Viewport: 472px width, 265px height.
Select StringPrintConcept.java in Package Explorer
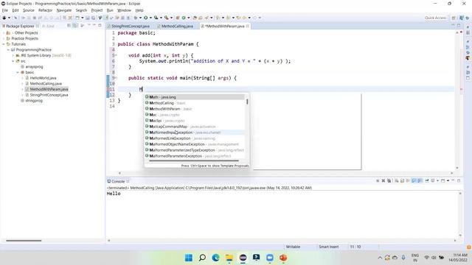(x=49, y=95)
